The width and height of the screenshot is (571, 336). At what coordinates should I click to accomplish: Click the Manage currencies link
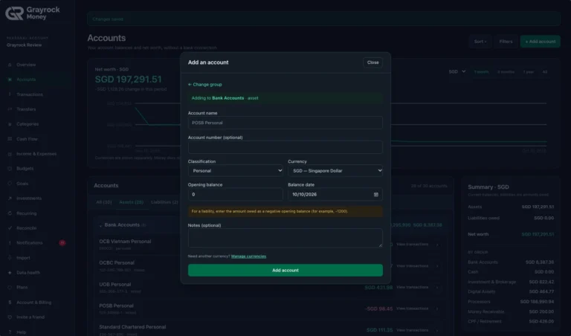(x=248, y=256)
